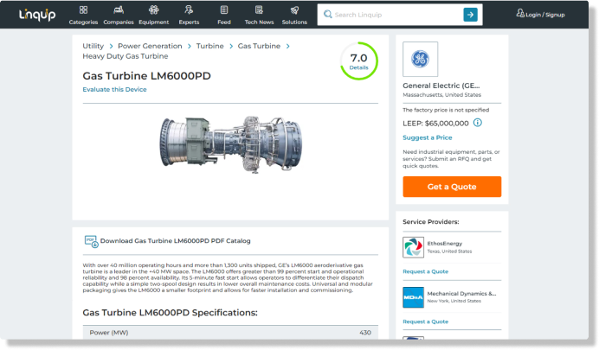The height and width of the screenshot is (350, 599).
Task: Submit search with the arrow button
Action: coord(470,15)
